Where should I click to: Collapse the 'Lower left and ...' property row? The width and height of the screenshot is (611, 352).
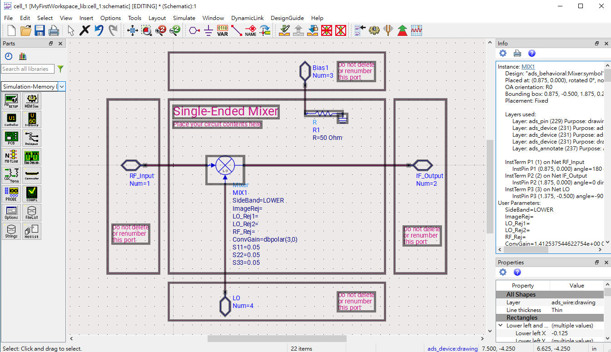tap(501, 326)
